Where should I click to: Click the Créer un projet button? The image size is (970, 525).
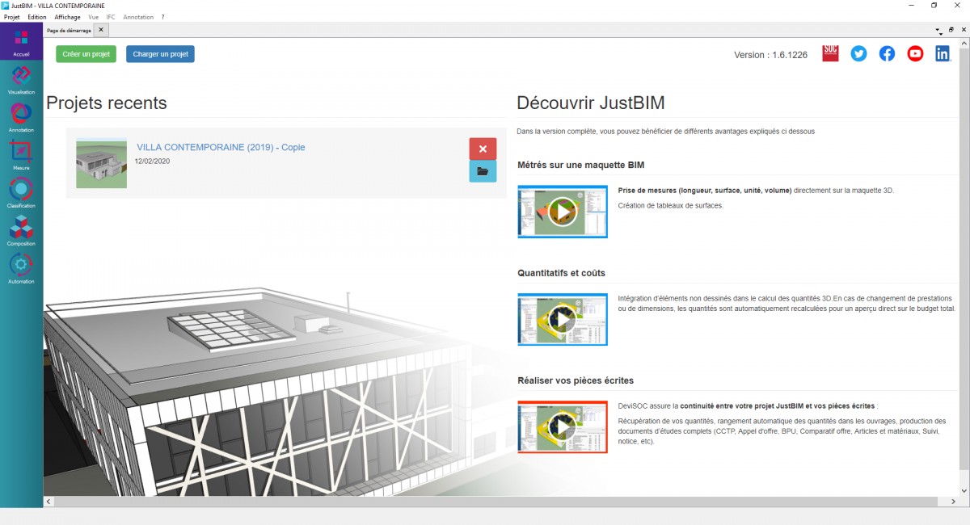(86, 54)
